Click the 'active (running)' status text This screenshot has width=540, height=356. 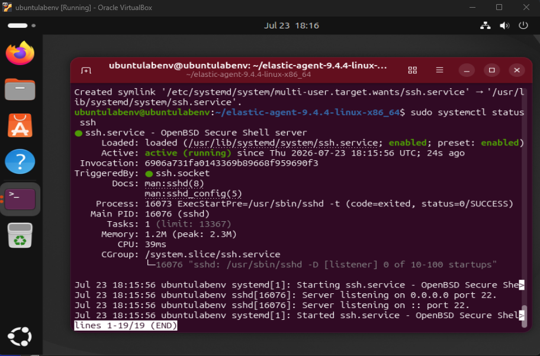[x=188, y=153]
